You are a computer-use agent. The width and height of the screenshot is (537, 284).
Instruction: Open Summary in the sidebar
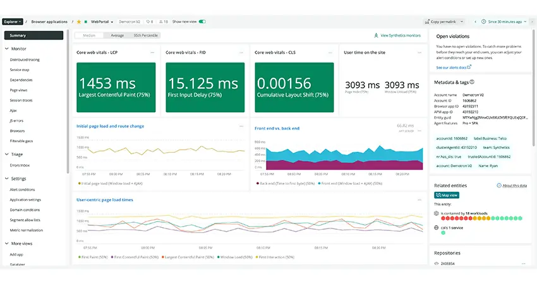pos(33,35)
